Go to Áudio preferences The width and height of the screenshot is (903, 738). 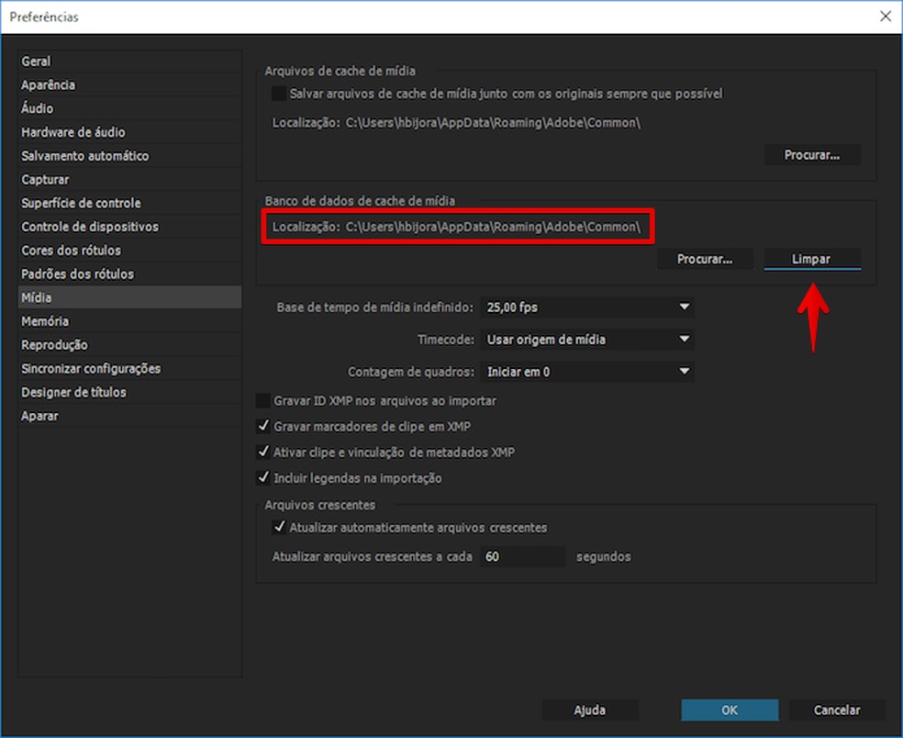pos(129,108)
